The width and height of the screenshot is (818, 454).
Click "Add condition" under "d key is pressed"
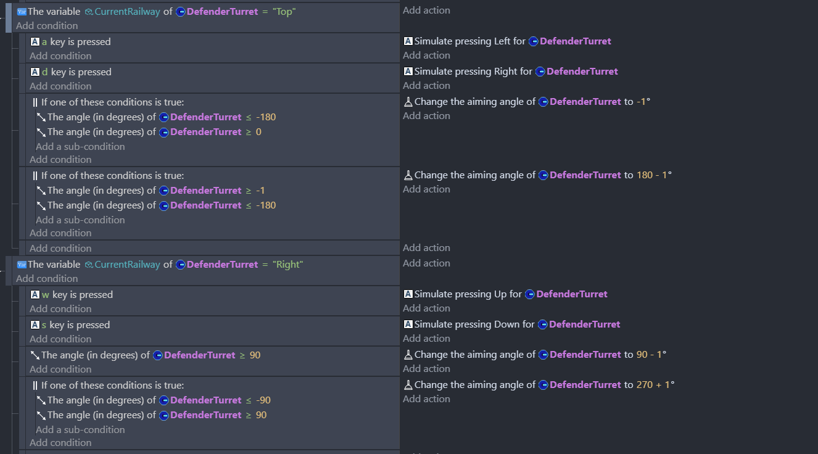point(60,86)
